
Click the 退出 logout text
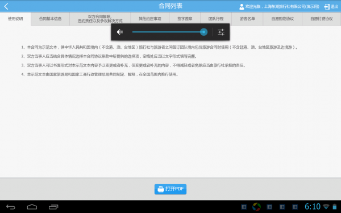(x=334, y=7)
